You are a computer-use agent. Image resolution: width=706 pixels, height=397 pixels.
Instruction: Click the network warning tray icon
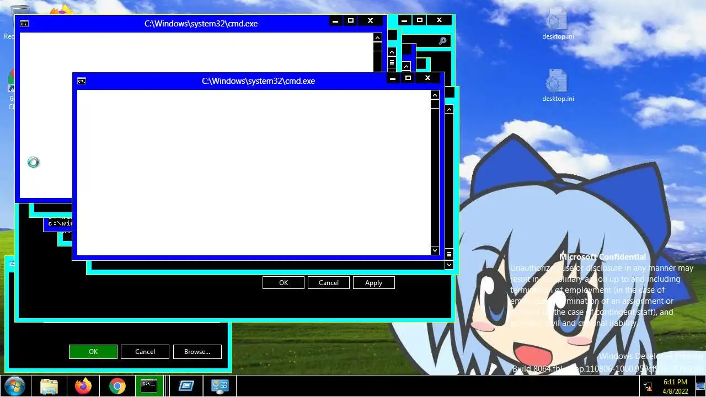tap(648, 386)
